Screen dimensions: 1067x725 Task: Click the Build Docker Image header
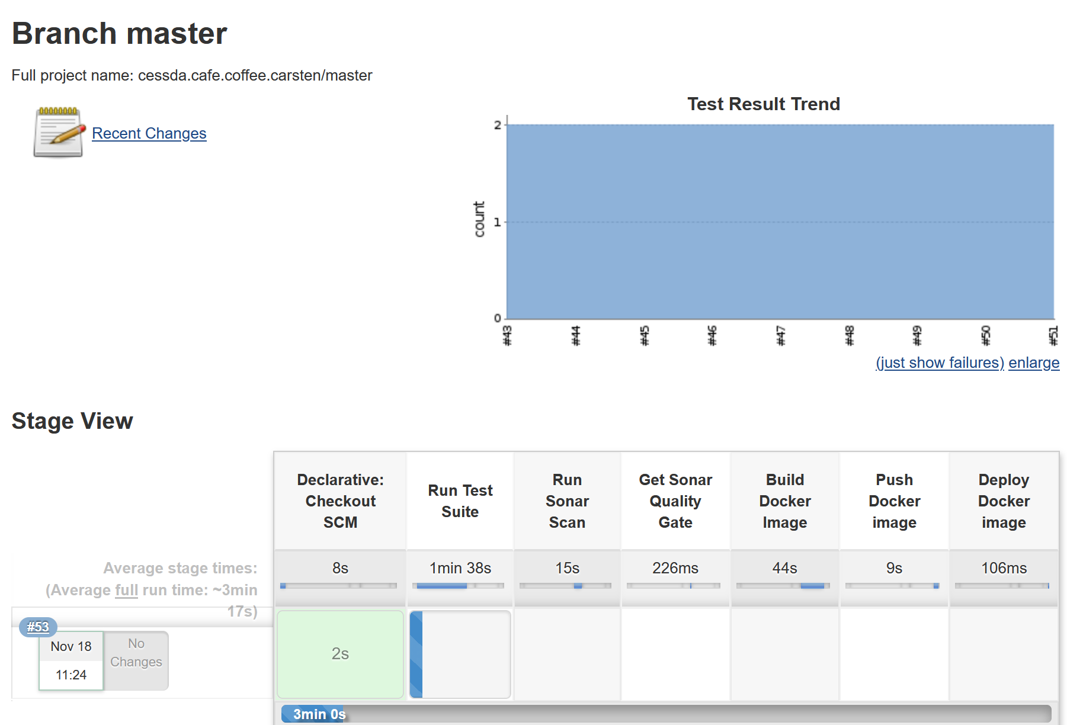(784, 501)
